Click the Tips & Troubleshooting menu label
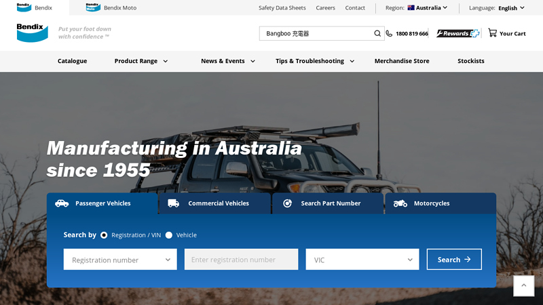This screenshot has width=543, height=305. [x=310, y=61]
